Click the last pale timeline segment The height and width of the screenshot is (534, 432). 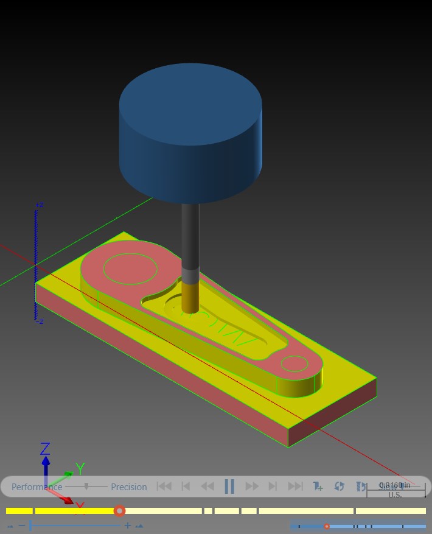pyautogui.click(x=391, y=511)
